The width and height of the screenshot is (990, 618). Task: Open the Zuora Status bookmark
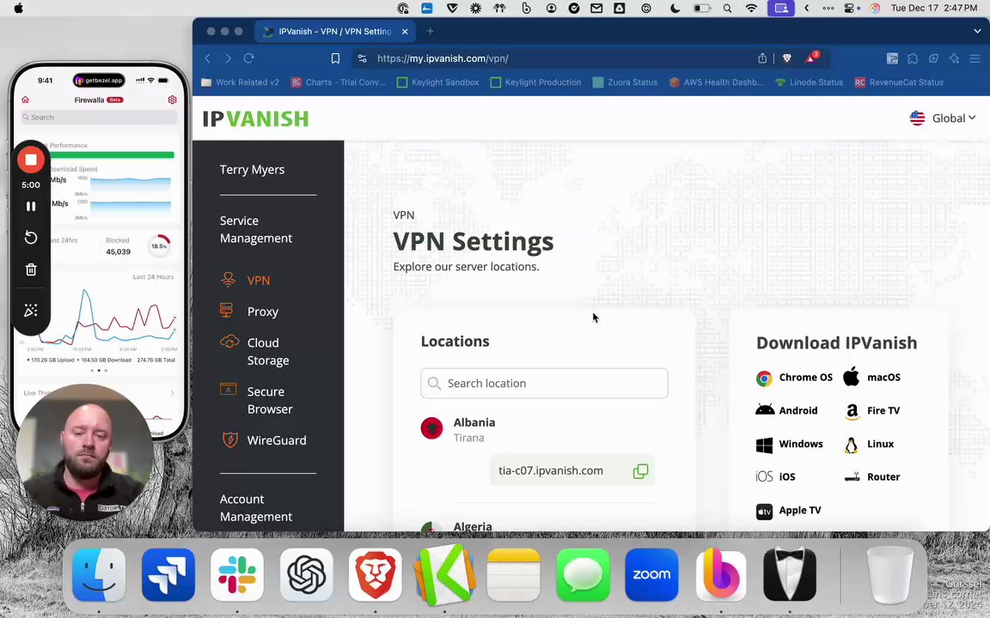click(625, 82)
